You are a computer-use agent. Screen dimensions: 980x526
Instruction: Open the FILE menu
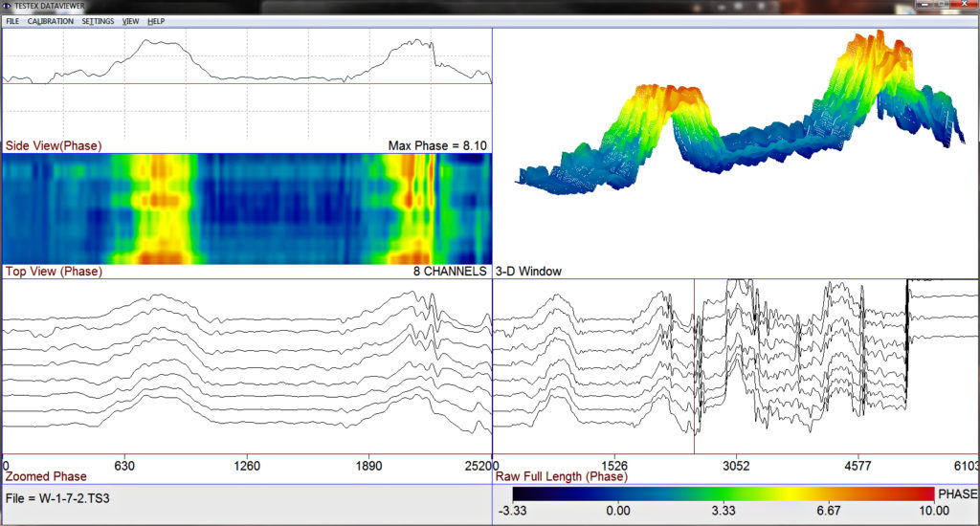12,21
